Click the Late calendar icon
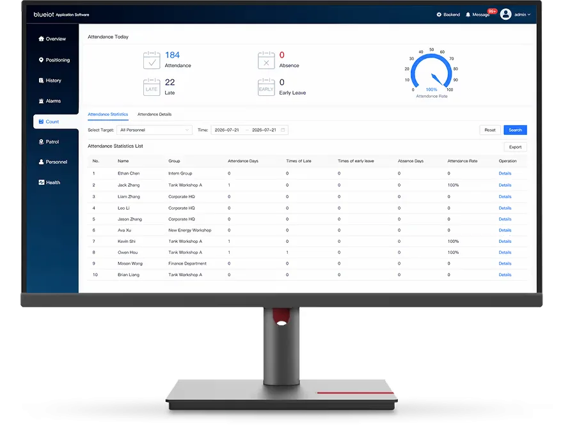 [152, 87]
